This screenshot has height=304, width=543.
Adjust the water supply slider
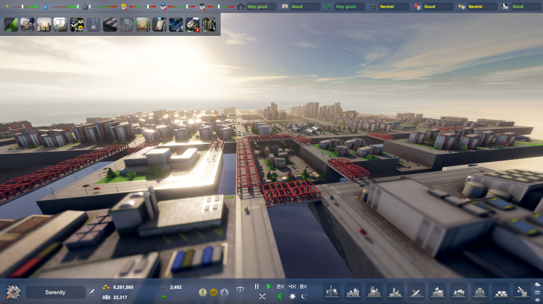[65, 7]
